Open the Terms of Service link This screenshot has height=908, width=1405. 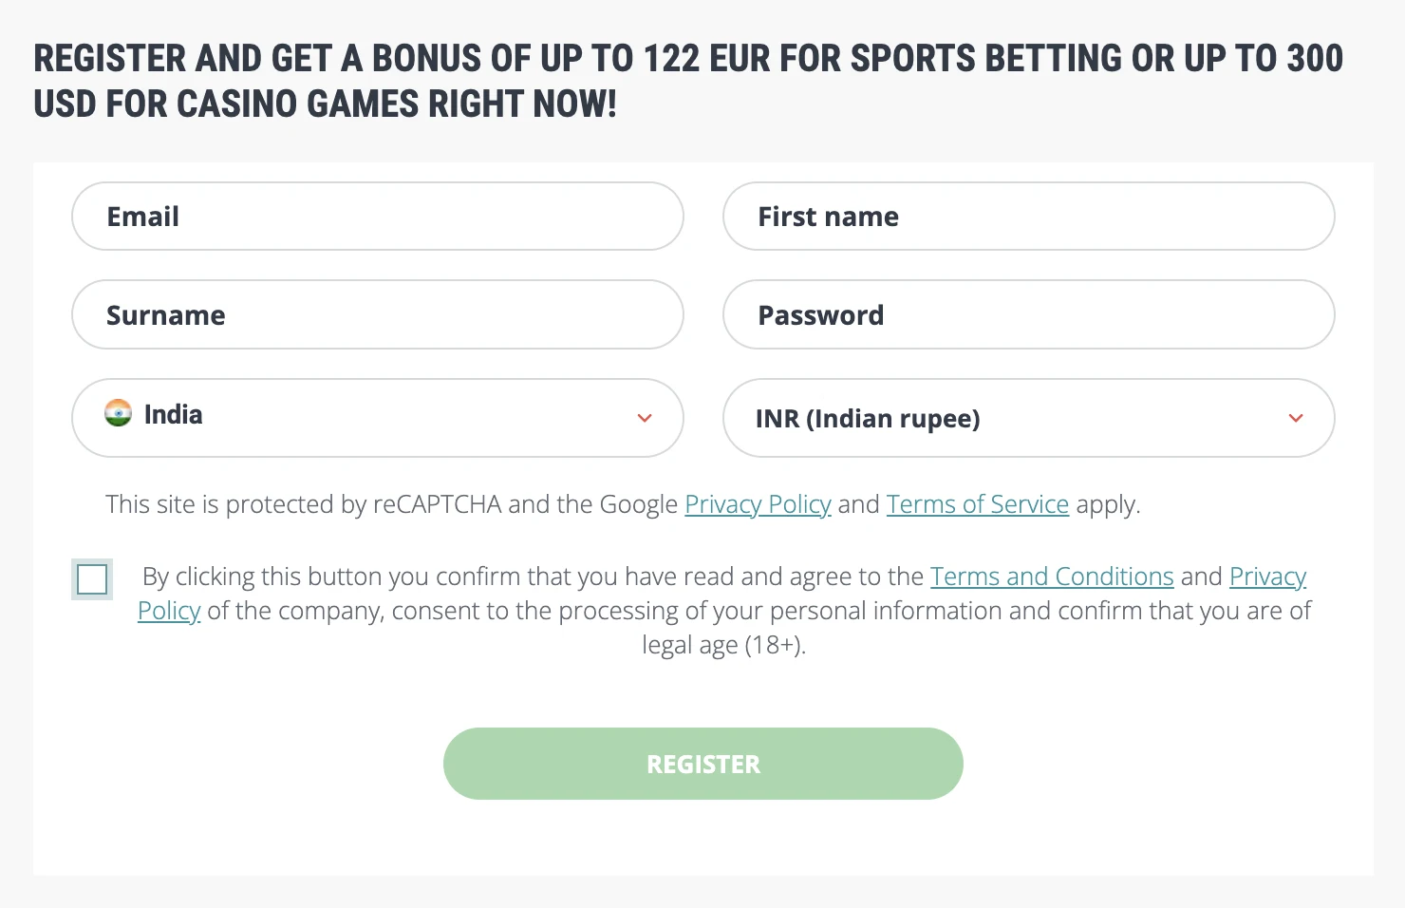(x=978, y=504)
